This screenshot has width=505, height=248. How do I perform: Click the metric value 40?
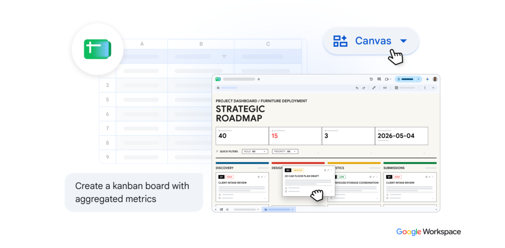222,136
